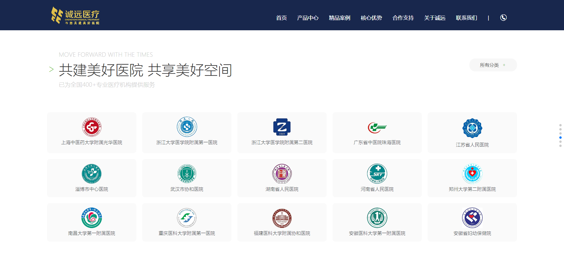Click the 首页 home link
Screen dimensions: 564x271
click(x=281, y=18)
